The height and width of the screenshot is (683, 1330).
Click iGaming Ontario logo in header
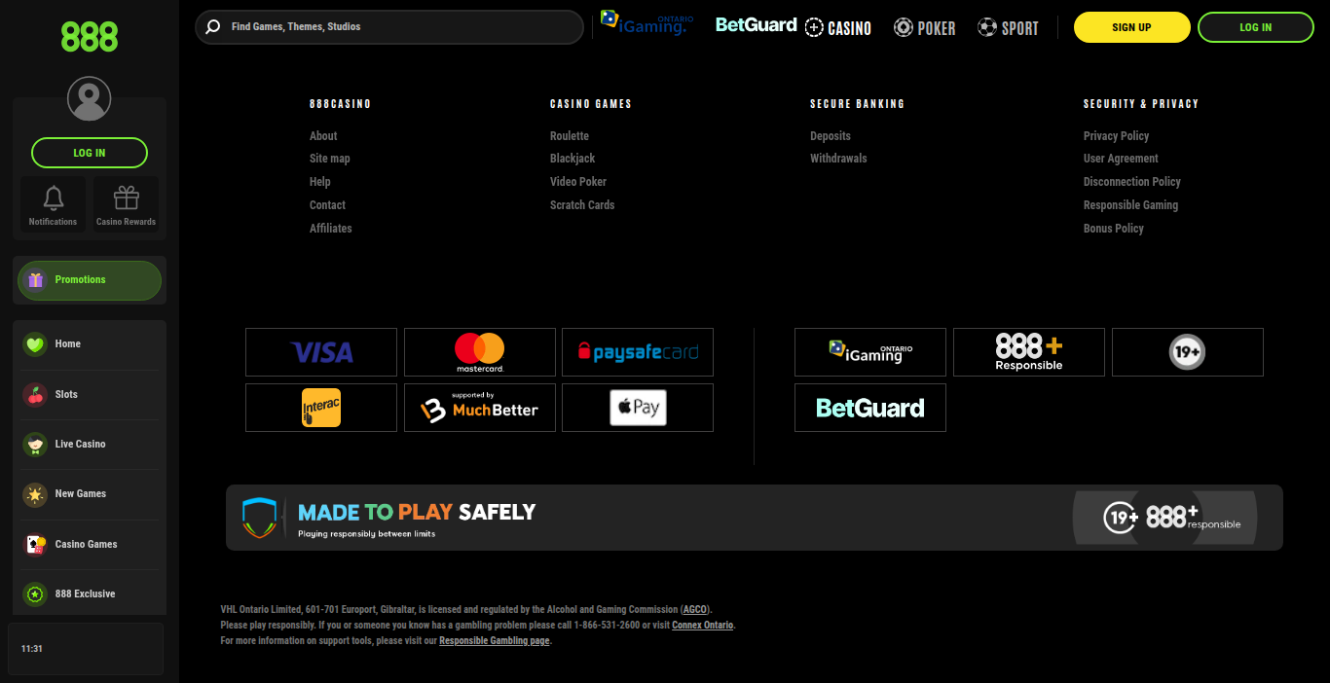(647, 23)
